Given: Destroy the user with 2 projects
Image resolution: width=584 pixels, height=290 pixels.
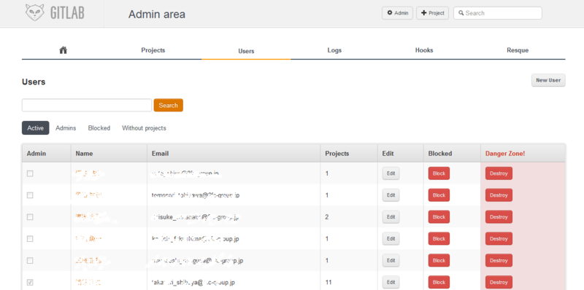Looking at the screenshot, I should pos(499,216).
